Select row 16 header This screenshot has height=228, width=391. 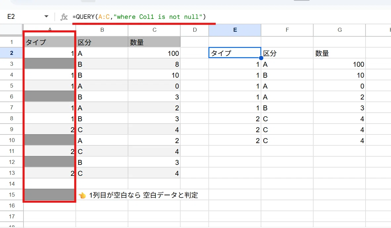click(12, 206)
